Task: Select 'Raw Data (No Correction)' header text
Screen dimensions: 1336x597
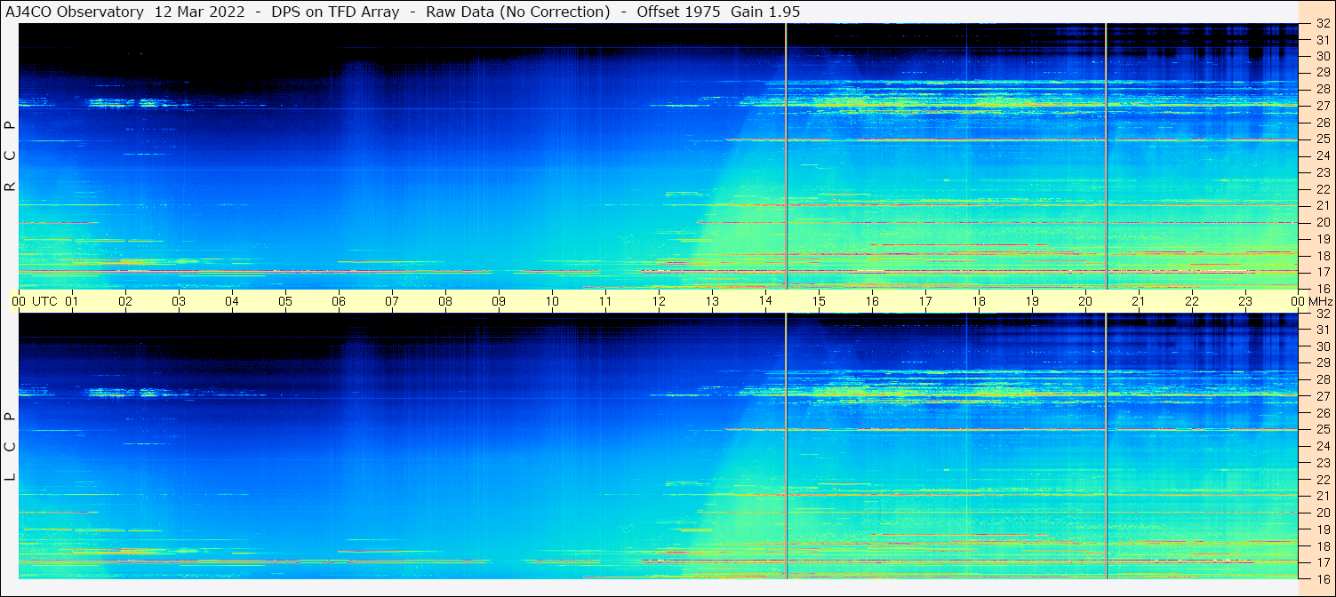Action: click(x=518, y=12)
